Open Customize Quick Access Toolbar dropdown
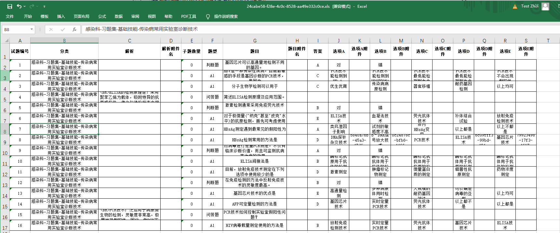The image size is (560, 233). point(44,6)
